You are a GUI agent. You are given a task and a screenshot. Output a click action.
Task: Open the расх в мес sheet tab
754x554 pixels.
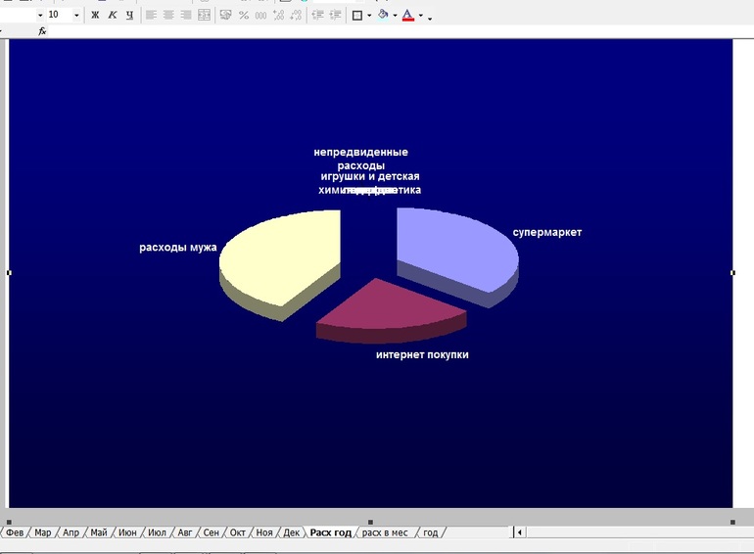point(385,532)
